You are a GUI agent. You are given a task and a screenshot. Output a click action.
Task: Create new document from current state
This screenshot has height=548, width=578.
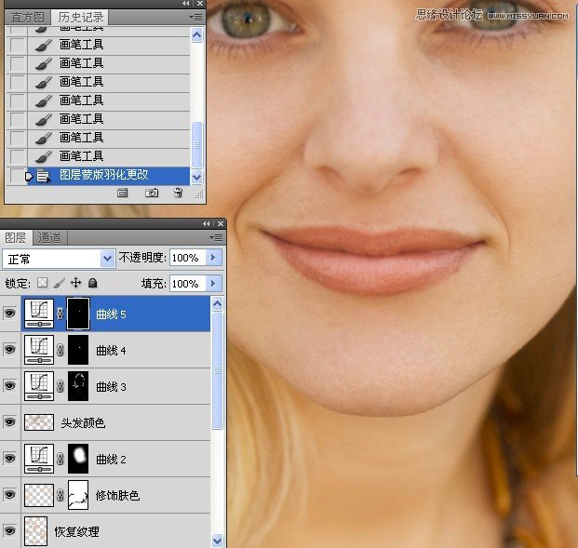pos(122,194)
